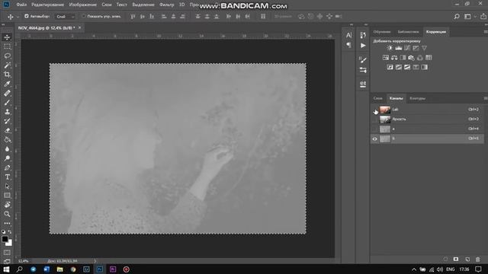Viewport: 488px width, 274px height.
Task: Load channel as selection button
Action: [445, 259]
